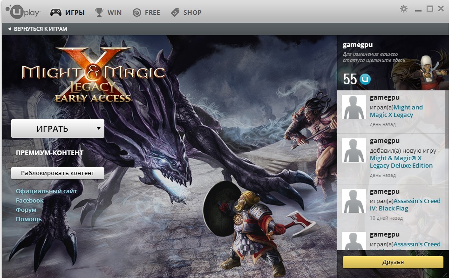This screenshot has height=278, width=449.
Task: Click the gamepad icon next to ИГРЫ
Action: (56, 12)
